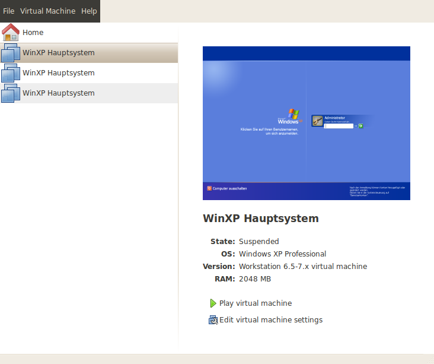Select the first WinXP Hauptsystem label in list
The image size is (434, 364).
click(x=58, y=53)
